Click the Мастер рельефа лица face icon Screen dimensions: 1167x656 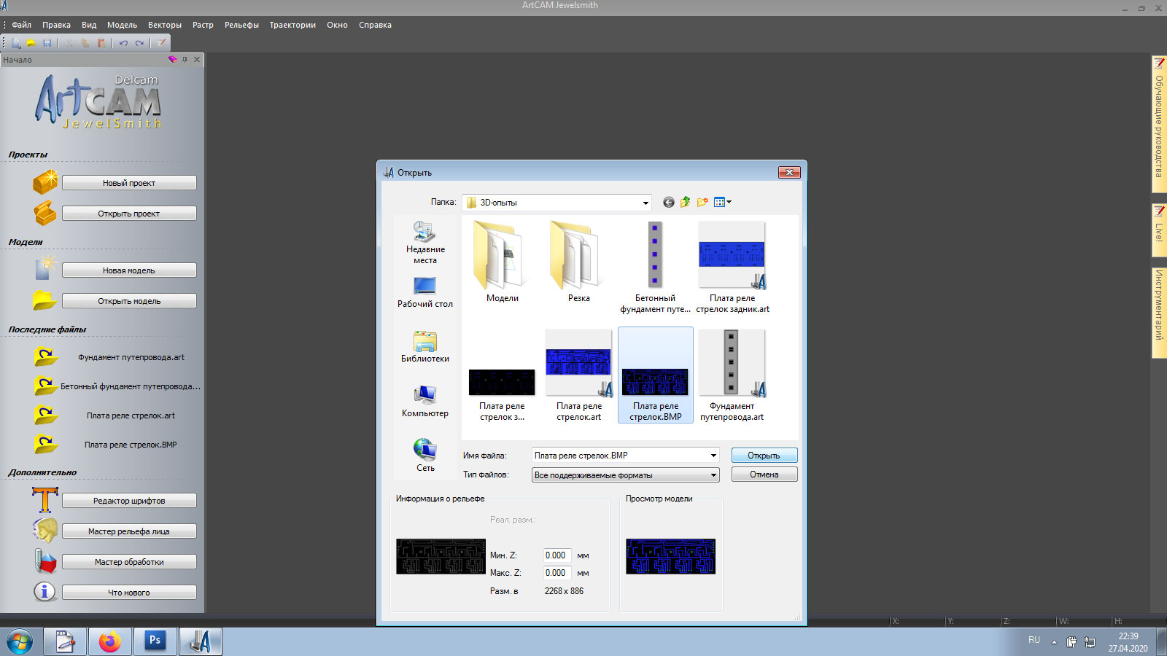coord(45,531)
